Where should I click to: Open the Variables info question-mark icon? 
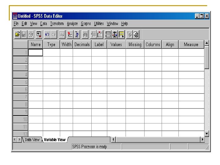tap(77, 34)
